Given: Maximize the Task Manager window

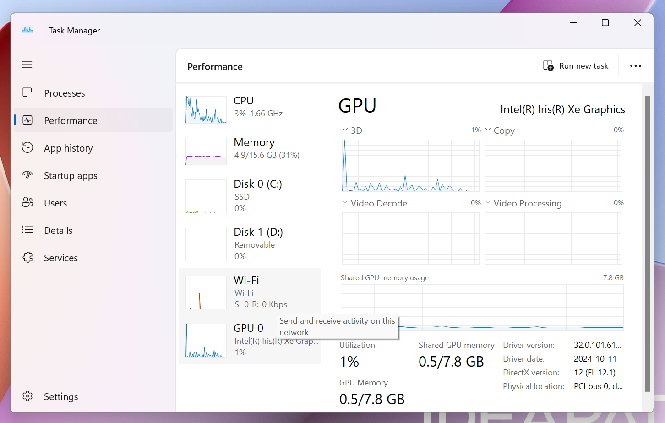Looking at the screenshot, I should [605, 23].
